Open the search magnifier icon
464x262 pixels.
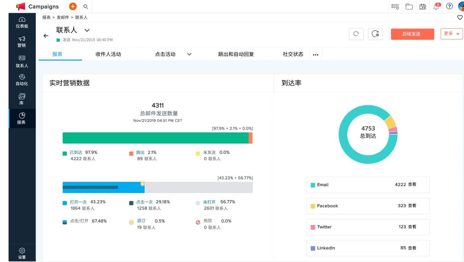[x=85, y=6]
